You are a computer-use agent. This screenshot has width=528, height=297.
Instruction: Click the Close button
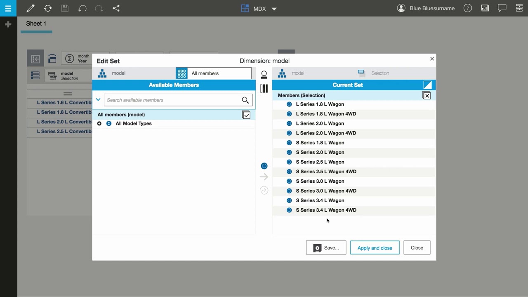click(417, 247)
